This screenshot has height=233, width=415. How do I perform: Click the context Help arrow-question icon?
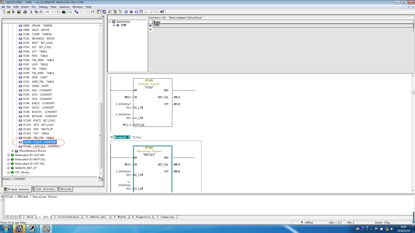tap(162, 12)
